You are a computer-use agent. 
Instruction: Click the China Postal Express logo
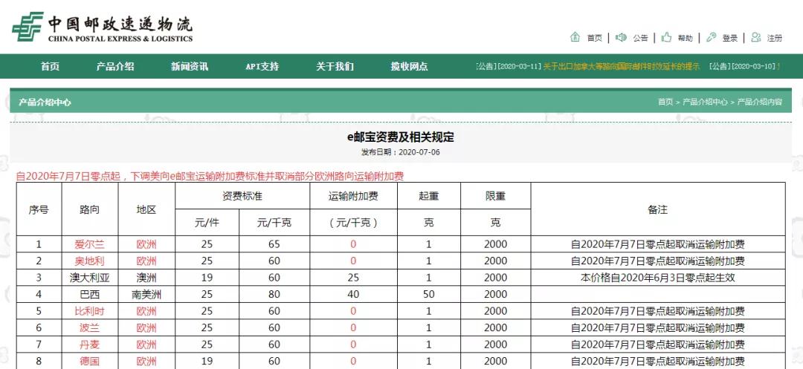pos(103,27)
